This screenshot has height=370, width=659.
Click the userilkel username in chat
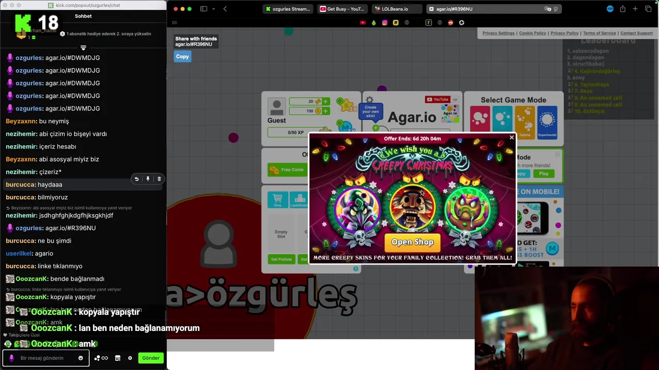(19, 253)
